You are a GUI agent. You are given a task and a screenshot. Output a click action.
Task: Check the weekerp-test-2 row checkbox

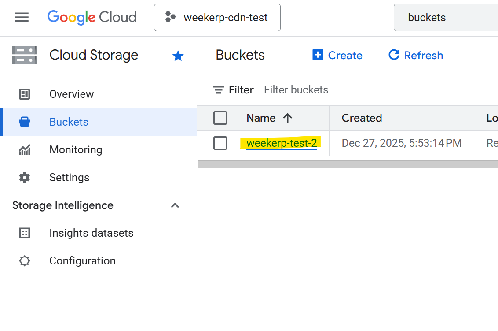[x=220, y=143]
